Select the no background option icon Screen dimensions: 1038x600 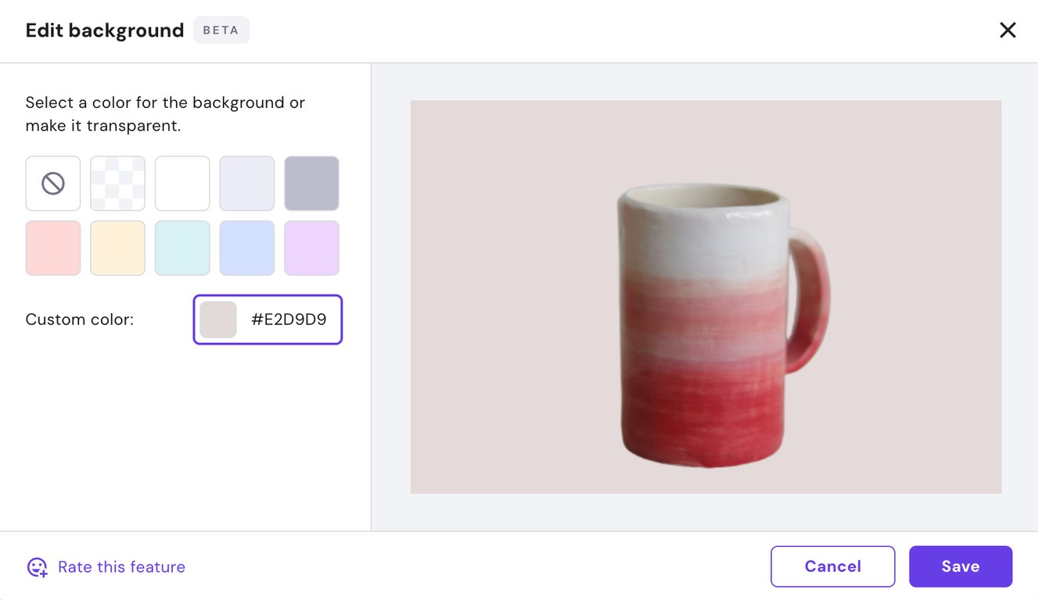coord(53,184)
